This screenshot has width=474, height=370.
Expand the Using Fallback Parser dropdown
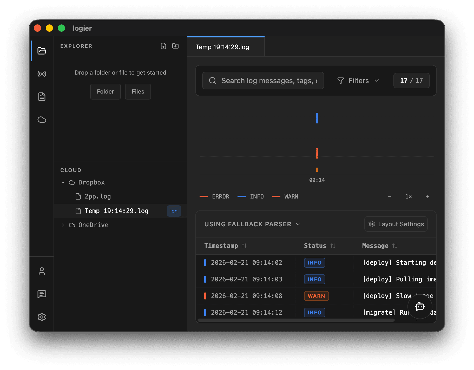point(252,224)
